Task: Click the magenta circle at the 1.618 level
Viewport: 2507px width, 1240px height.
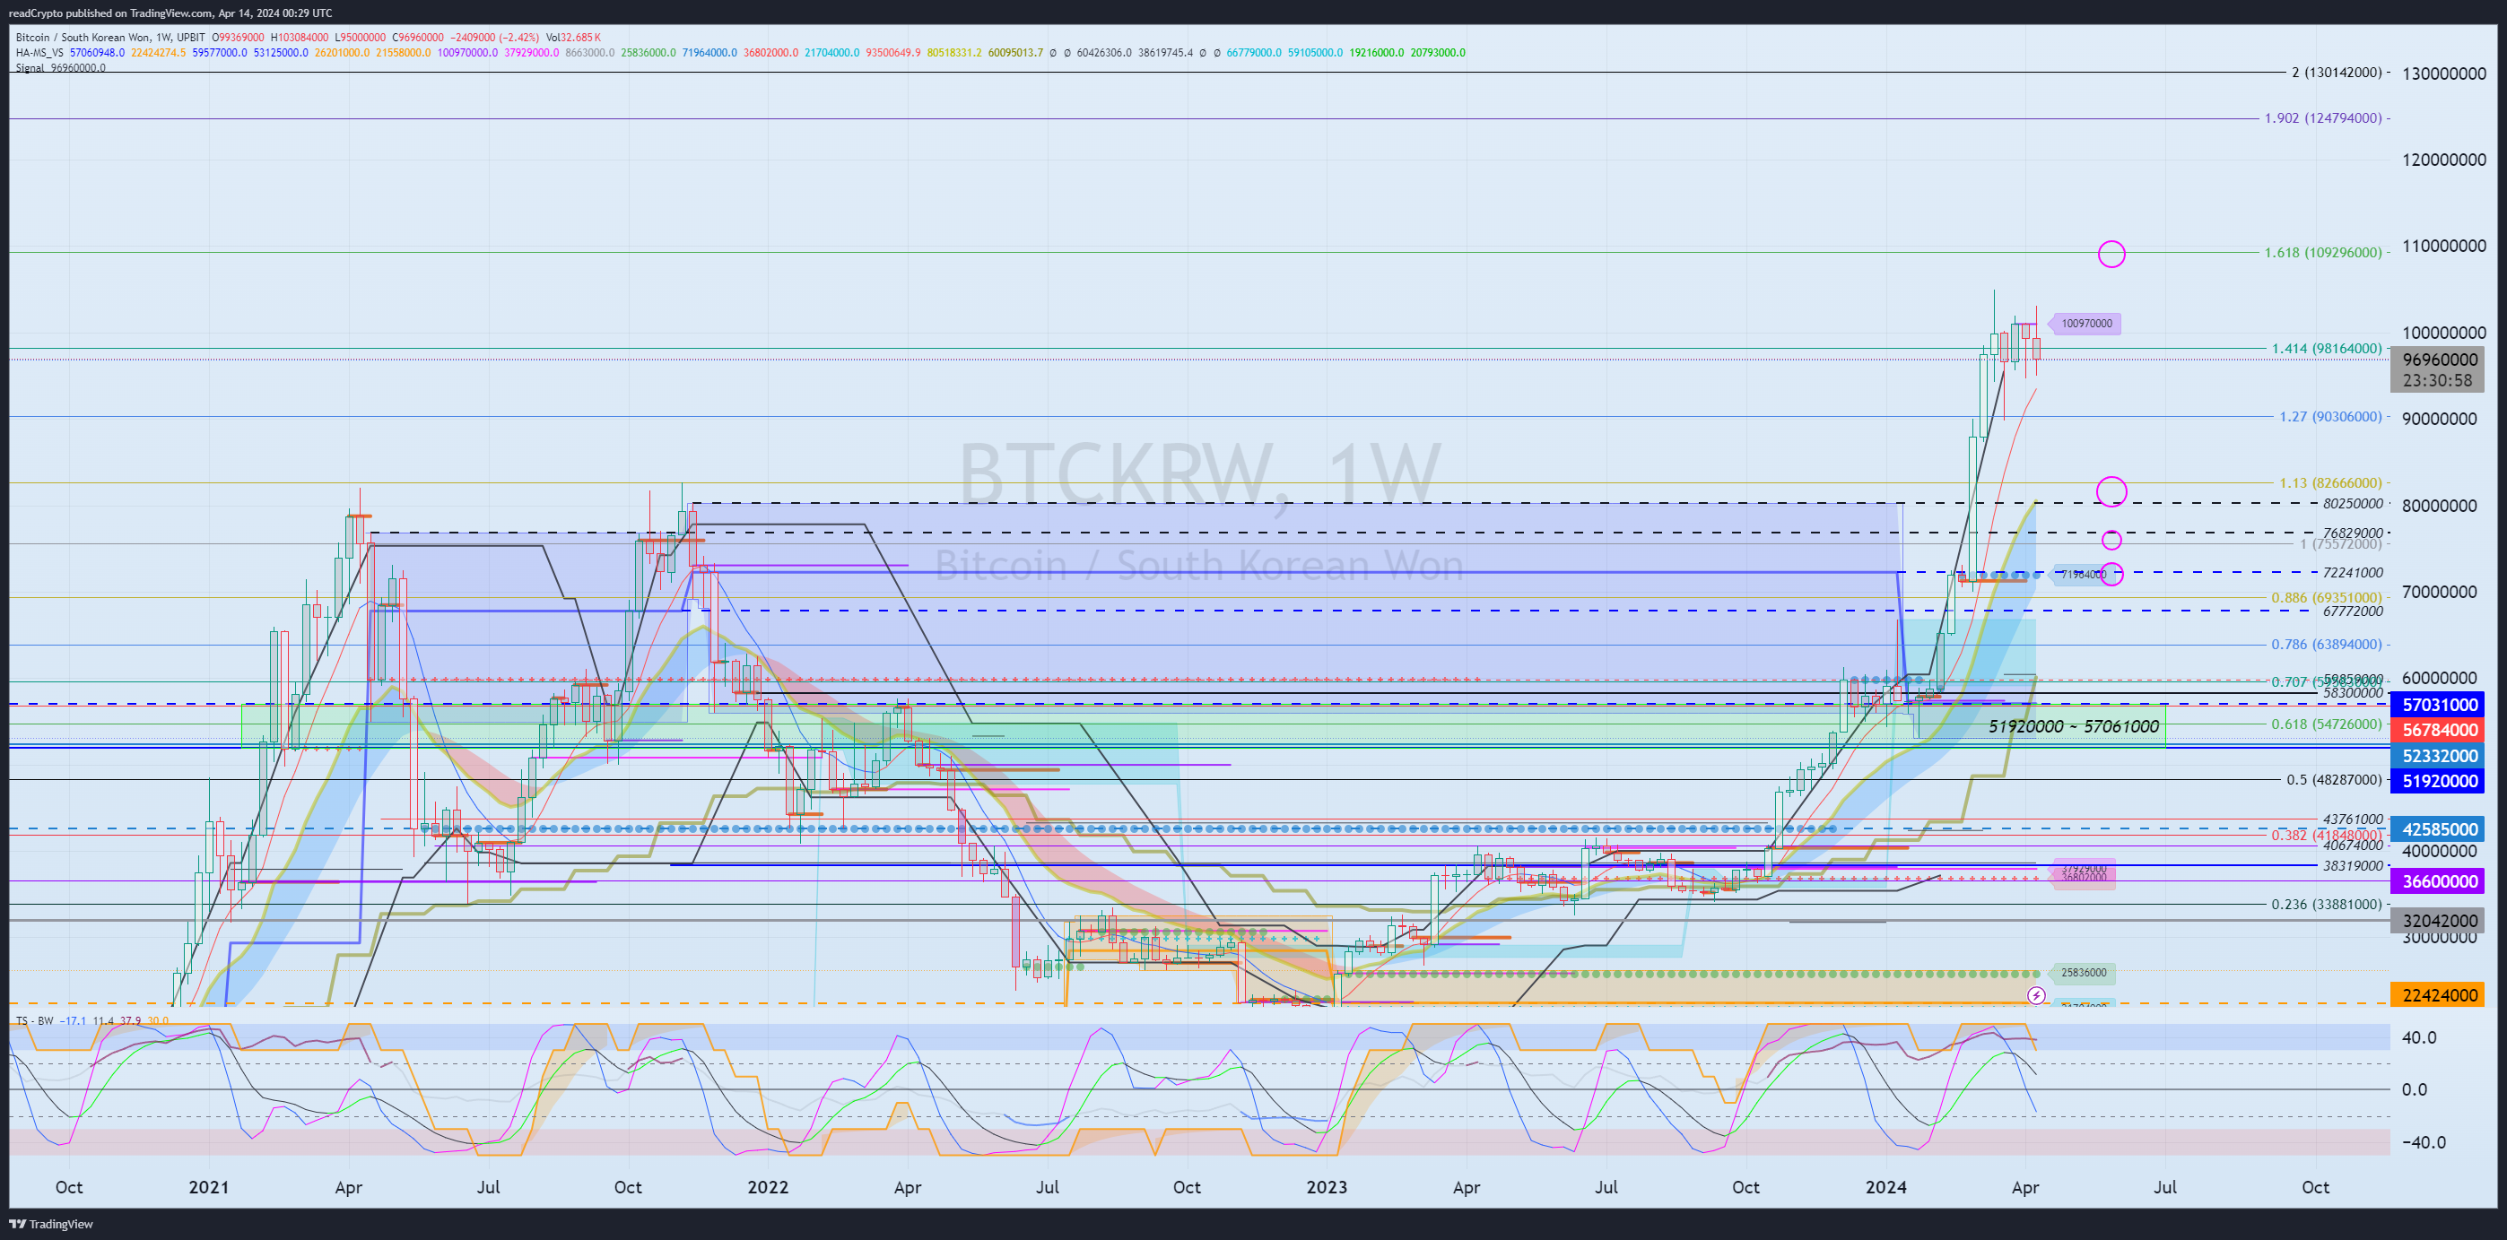Action: [2111, 254]
